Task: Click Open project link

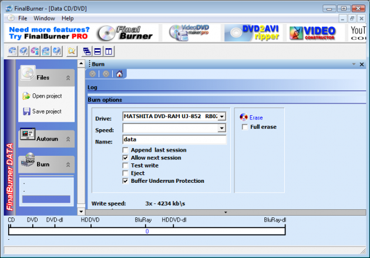Action: [47, 96]
